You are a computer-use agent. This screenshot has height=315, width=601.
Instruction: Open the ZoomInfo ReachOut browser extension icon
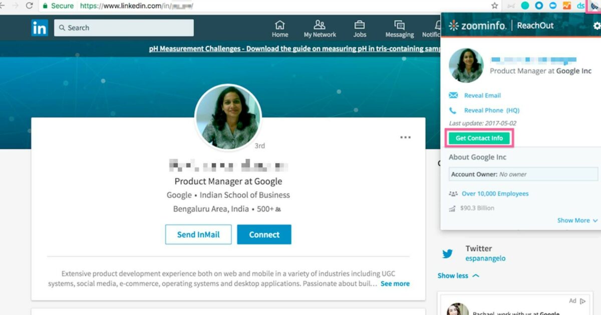coord(594,6)
